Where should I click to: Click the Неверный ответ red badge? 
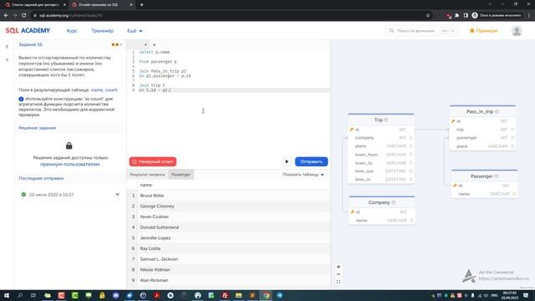click(153, 161)
